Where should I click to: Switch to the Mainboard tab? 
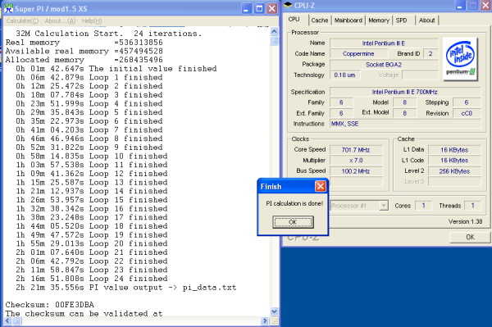pos(348,20)
